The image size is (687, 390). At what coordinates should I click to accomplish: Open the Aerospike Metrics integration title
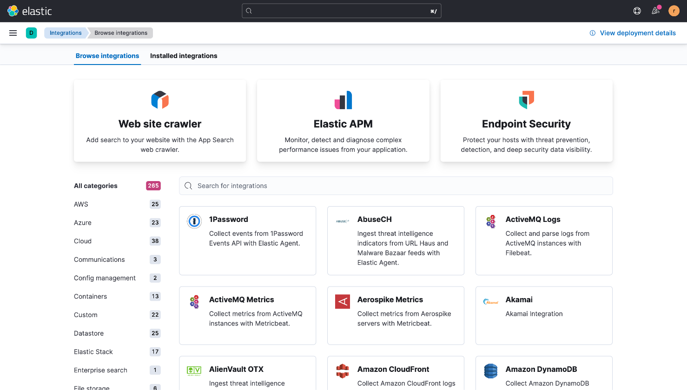point(390,300)
